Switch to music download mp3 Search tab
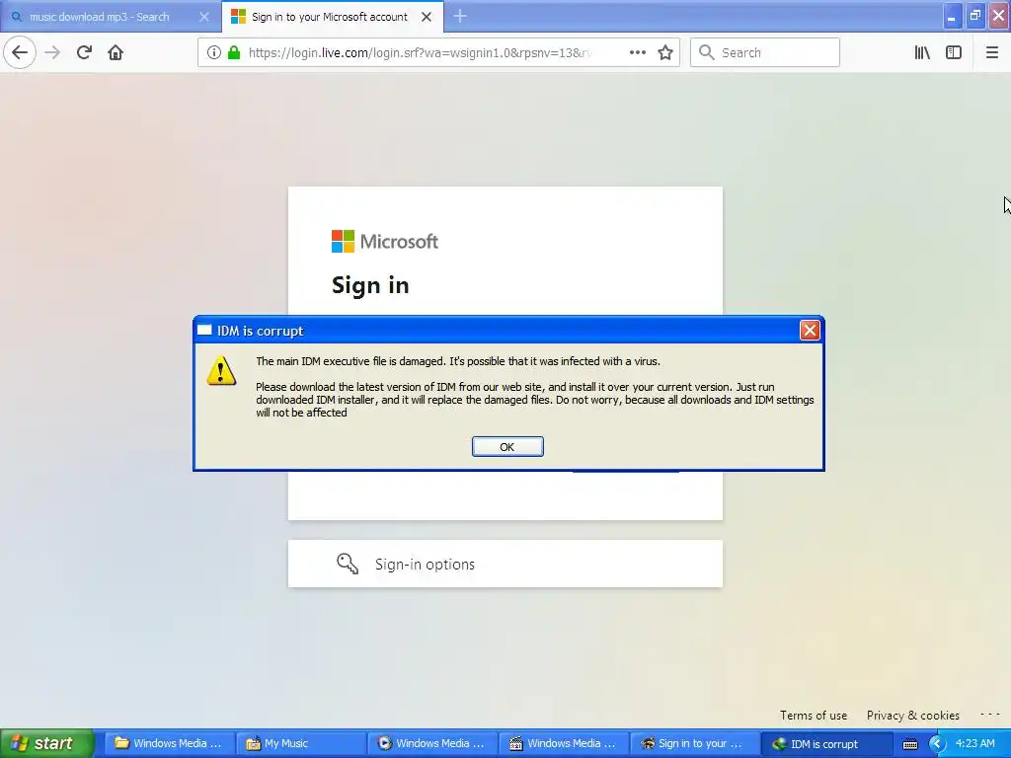Screen dimensions: 1011x758 coord(111,17)
